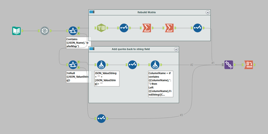The width and height of the screenshot is (268, 134).
Task: Select the Select tool between the two Formulas
Action: [132, 64]
